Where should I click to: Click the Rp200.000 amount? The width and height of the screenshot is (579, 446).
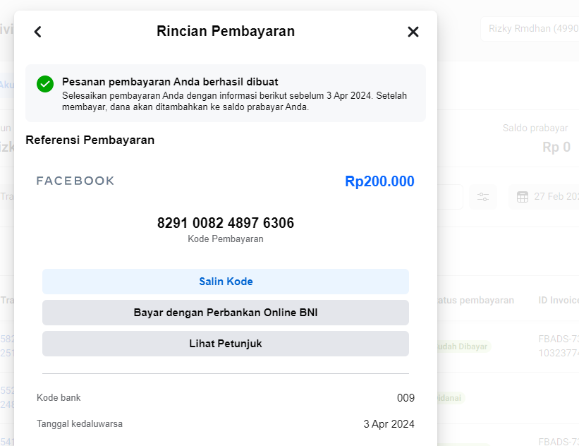(x=379, y=181)
